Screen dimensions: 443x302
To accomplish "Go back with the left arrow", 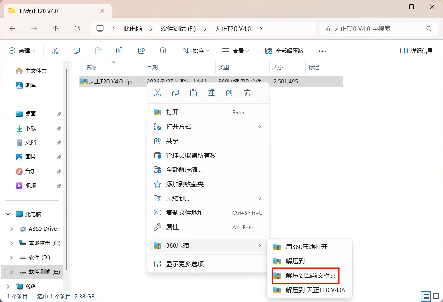I will click(13, 29).
